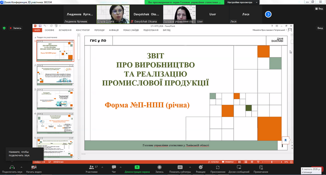Open the Приложения apps icon

coord(218,167)
